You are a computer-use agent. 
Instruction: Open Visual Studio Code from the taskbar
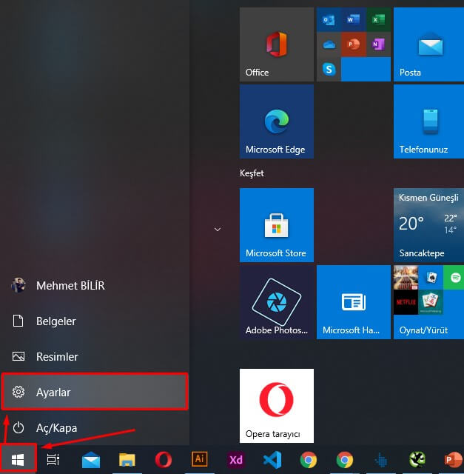pyautogui.click(x=272, y=460)
